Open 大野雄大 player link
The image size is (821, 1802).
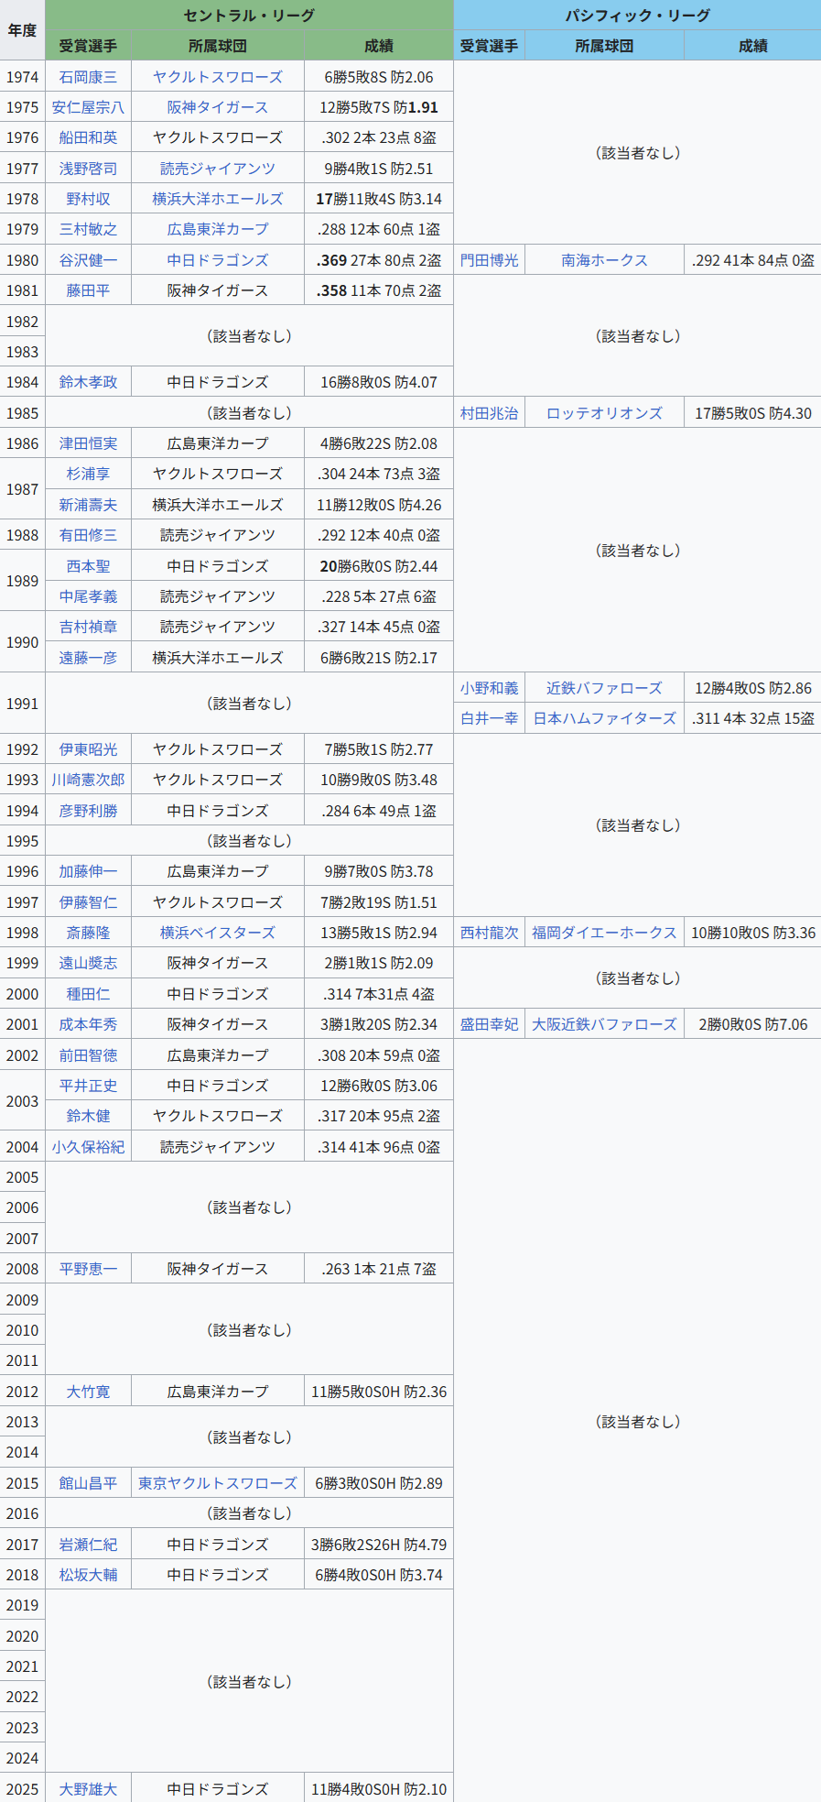88,1789
